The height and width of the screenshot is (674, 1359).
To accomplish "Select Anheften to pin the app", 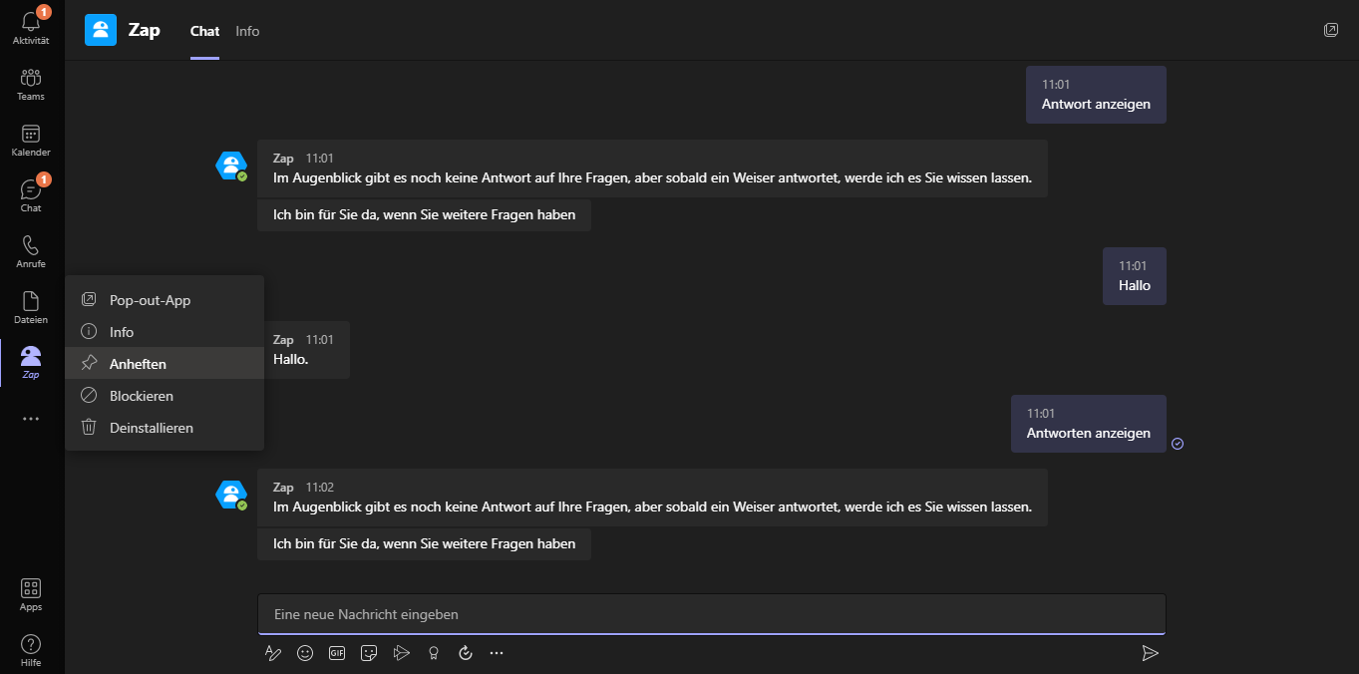I will [165, 364].
